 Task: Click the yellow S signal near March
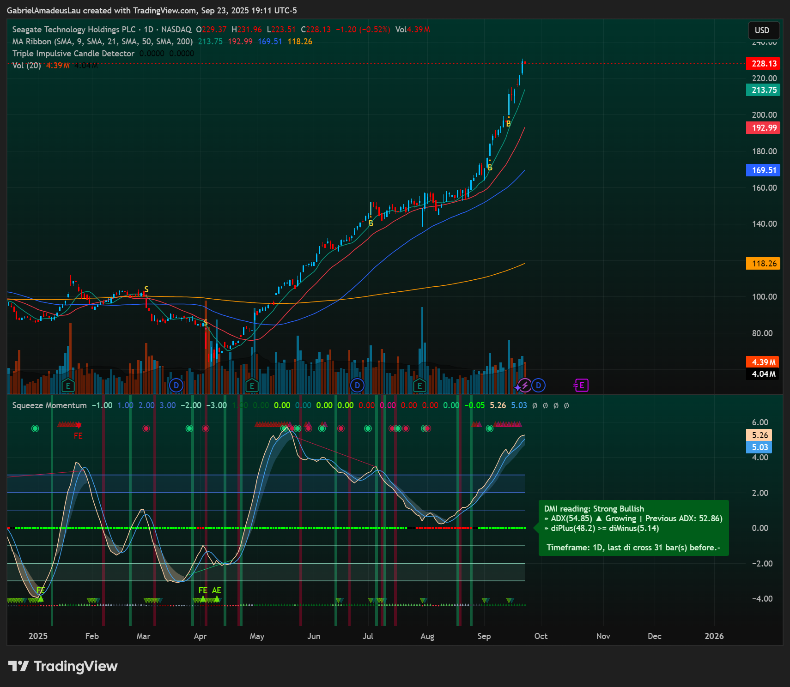(146, 289)
